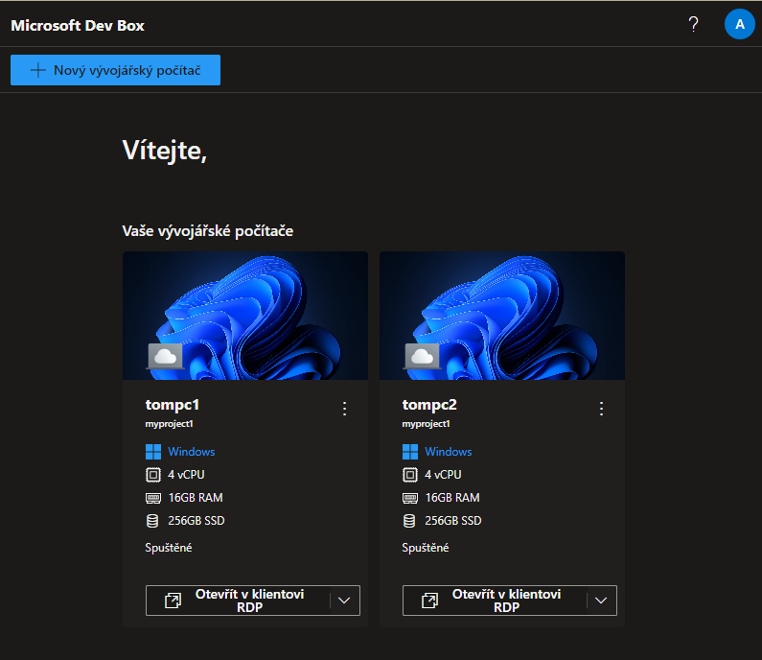The image size is (762, 660).
Task: Click 256GB SSD text on tompc2
Action: click(x=453, y=521)
